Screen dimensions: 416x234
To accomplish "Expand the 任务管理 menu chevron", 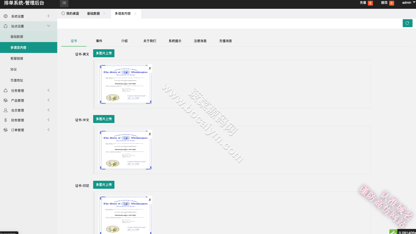I will coord(48,90).
